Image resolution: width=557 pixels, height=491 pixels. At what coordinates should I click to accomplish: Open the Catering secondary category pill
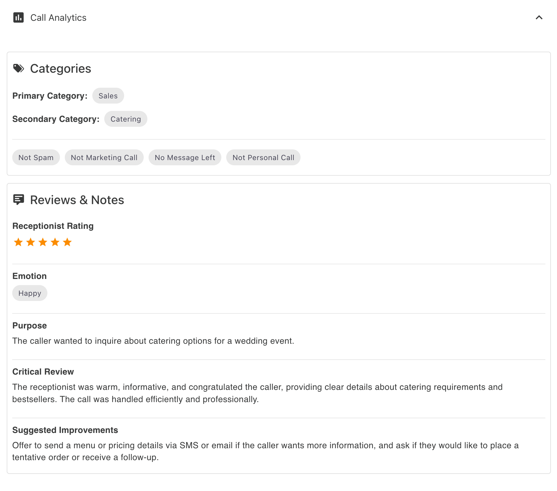point(126,119)
